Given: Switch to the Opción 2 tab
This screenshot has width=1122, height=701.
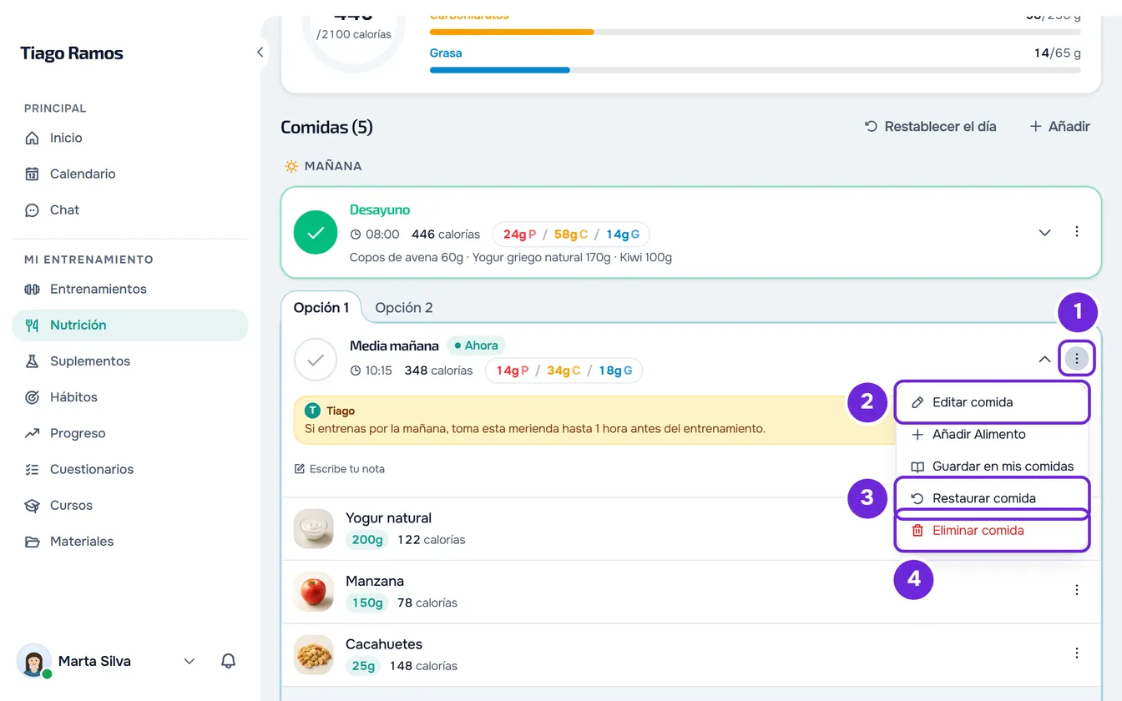Looking at the screenshot, I should click(404, 307).
